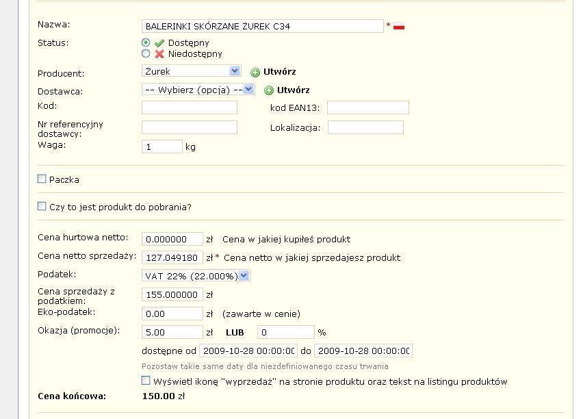Viewport: 583px width, 419px height.
Task: Click the Okazja percent discount field
Action: 286,332
